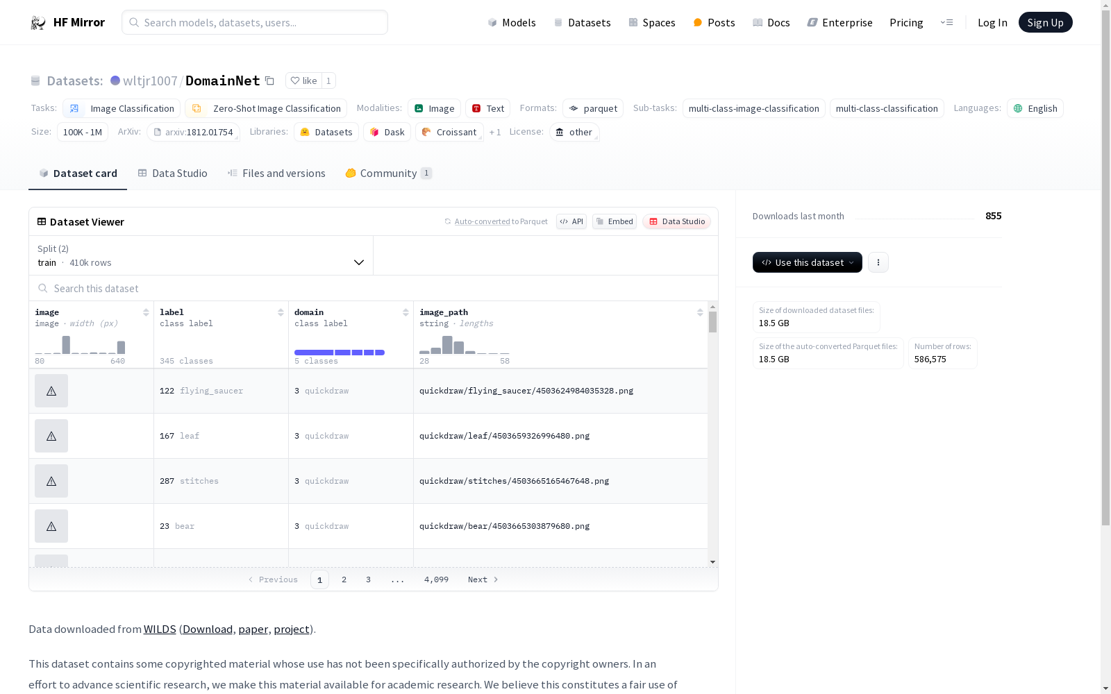Viewport: 1111px width, 694px height.
Task: Select the other license tag
Action: click(x=574, y=132)
